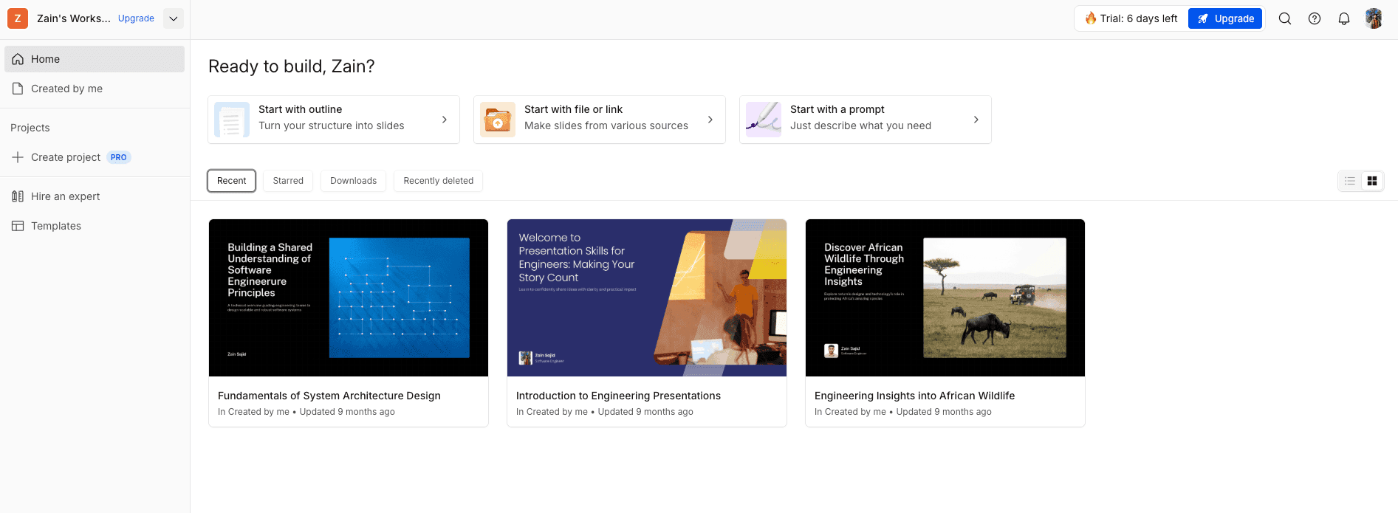This screenshot has height=513, width=1398.
Task: Choose Start with outline card
Action: tap(334, 120)
